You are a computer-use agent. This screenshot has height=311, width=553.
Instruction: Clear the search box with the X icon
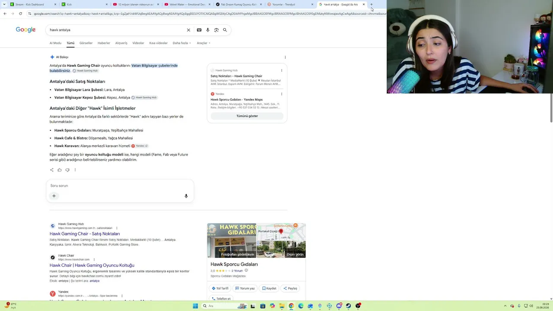(188, 30)
